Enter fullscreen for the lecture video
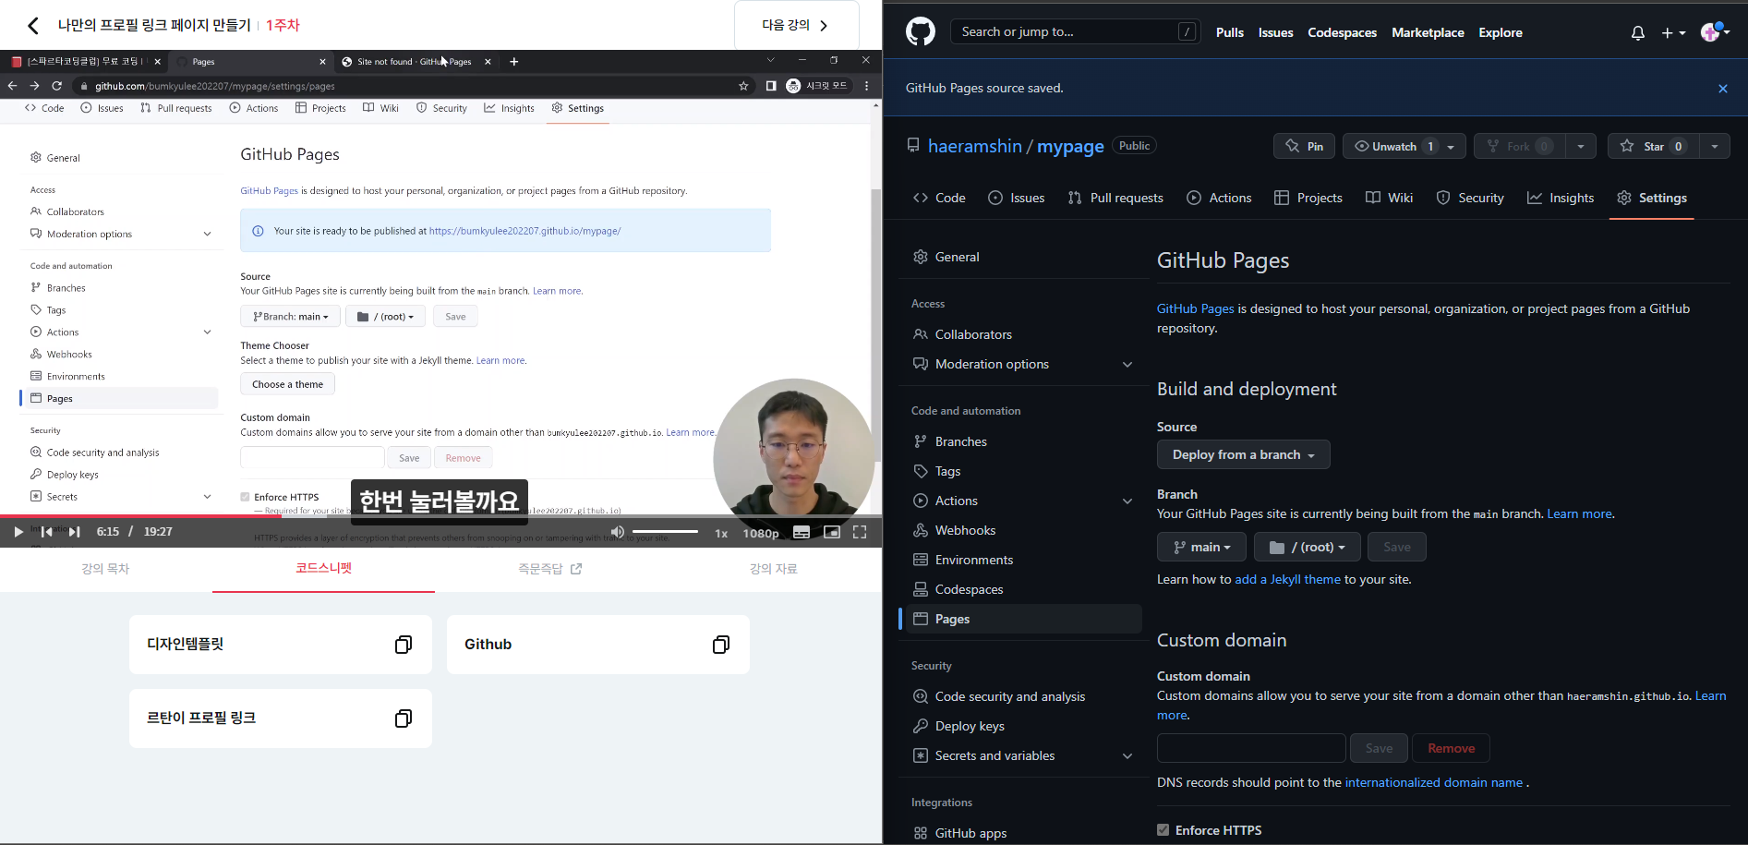 860,532
